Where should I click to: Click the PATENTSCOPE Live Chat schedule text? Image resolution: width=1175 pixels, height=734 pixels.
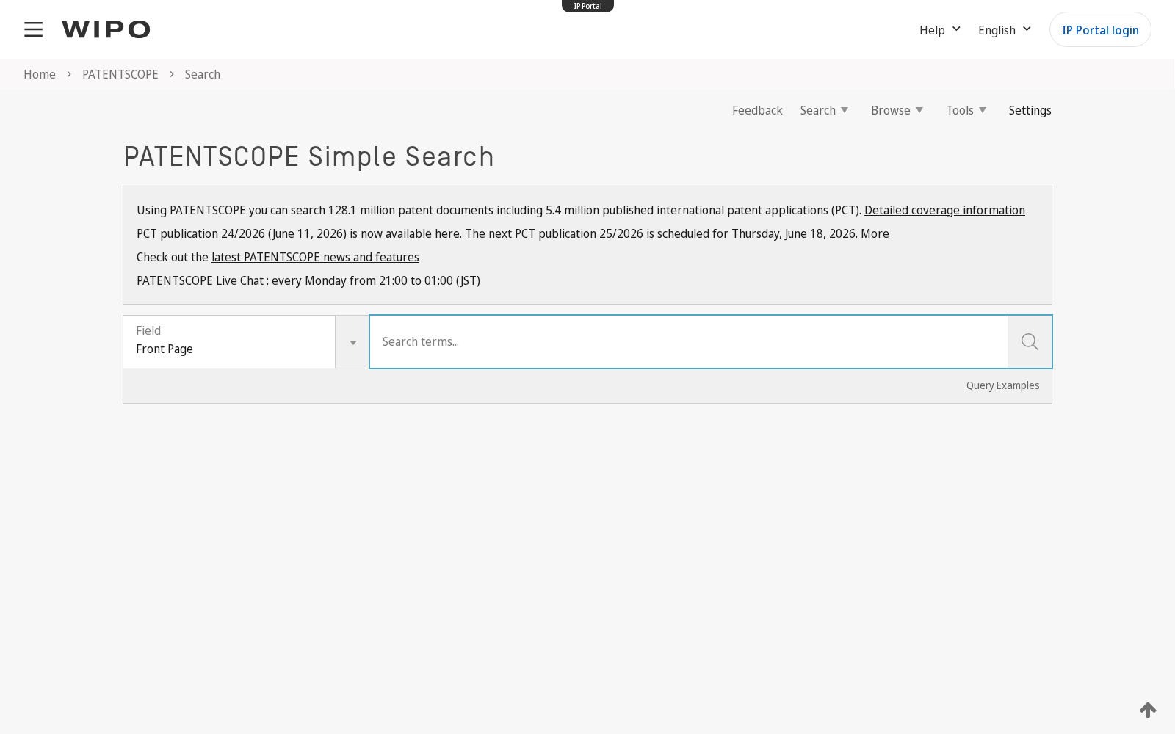coord(308,280)
